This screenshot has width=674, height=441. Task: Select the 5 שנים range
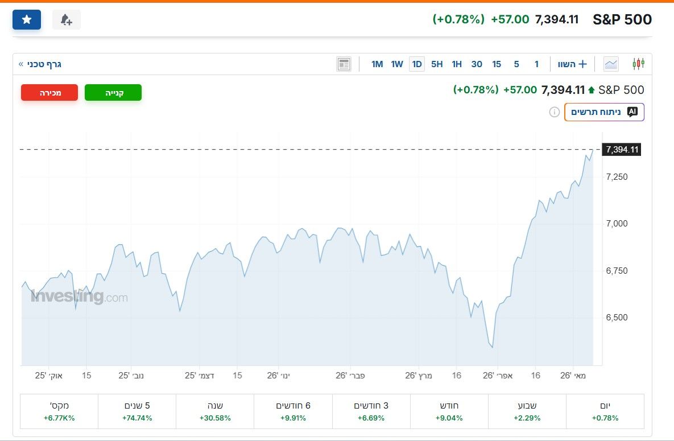pos(137,411)
